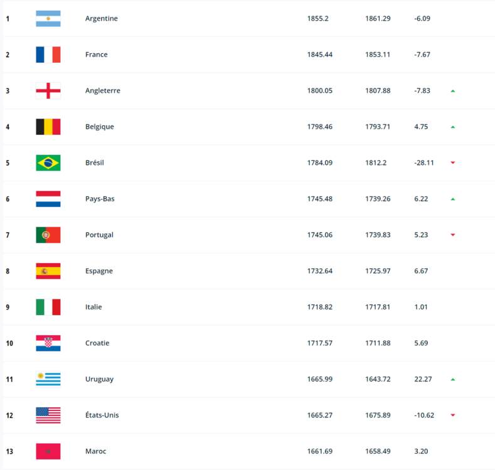Select the Italie team name

[x=93, y=307]
